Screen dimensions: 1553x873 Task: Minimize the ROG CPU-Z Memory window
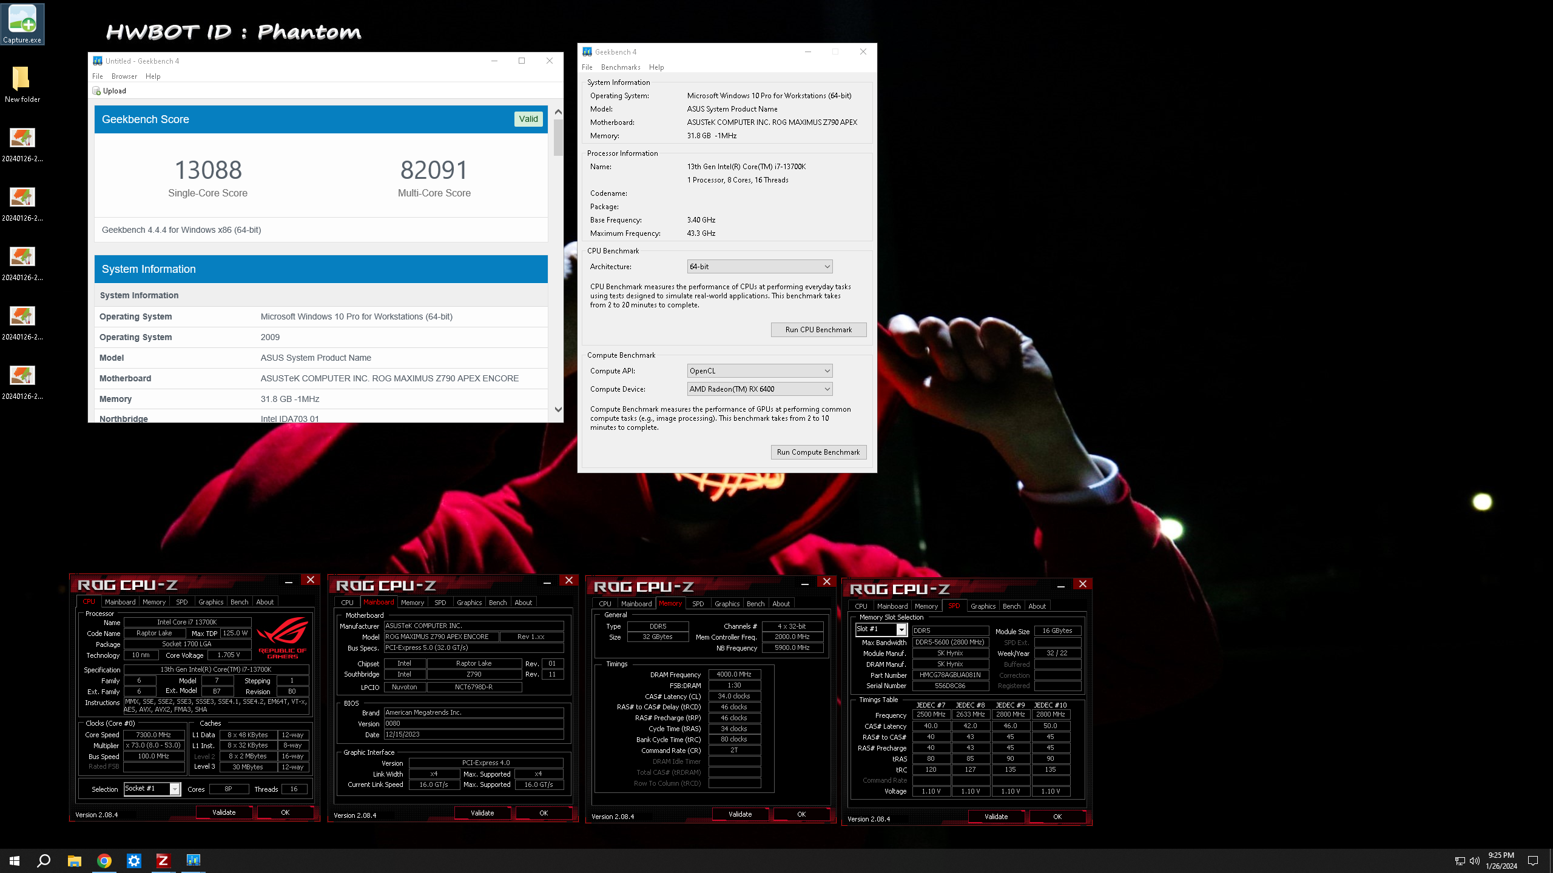click(x=805, y=584)
